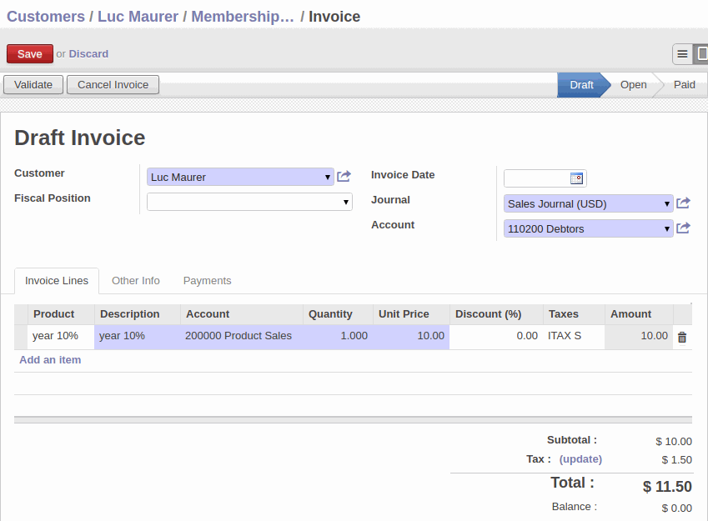Open 110200 Debtors account link icon

click(683, 228)
